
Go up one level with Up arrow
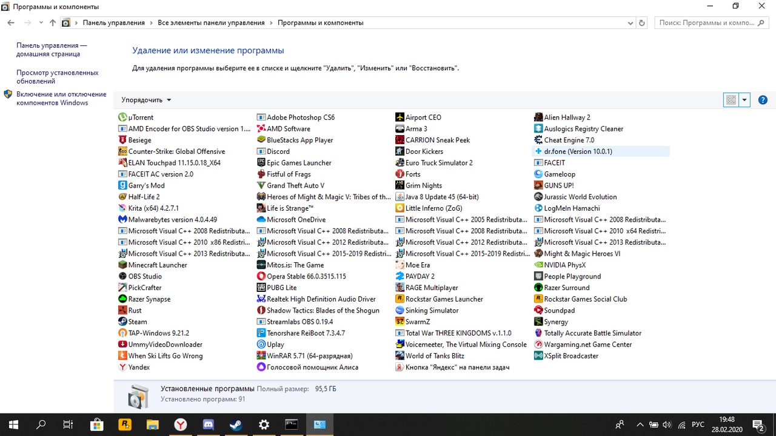click(53, 22)
